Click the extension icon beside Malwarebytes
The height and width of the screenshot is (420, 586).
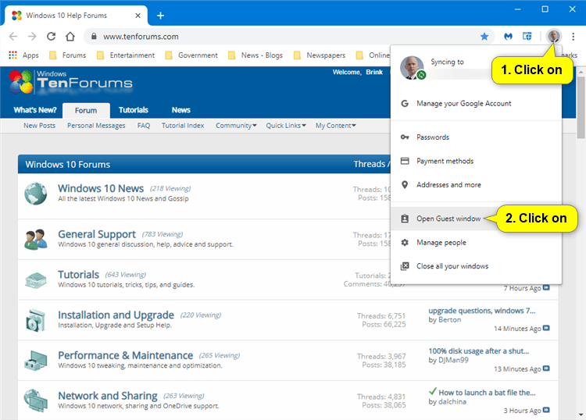click(x=527, y=36)
